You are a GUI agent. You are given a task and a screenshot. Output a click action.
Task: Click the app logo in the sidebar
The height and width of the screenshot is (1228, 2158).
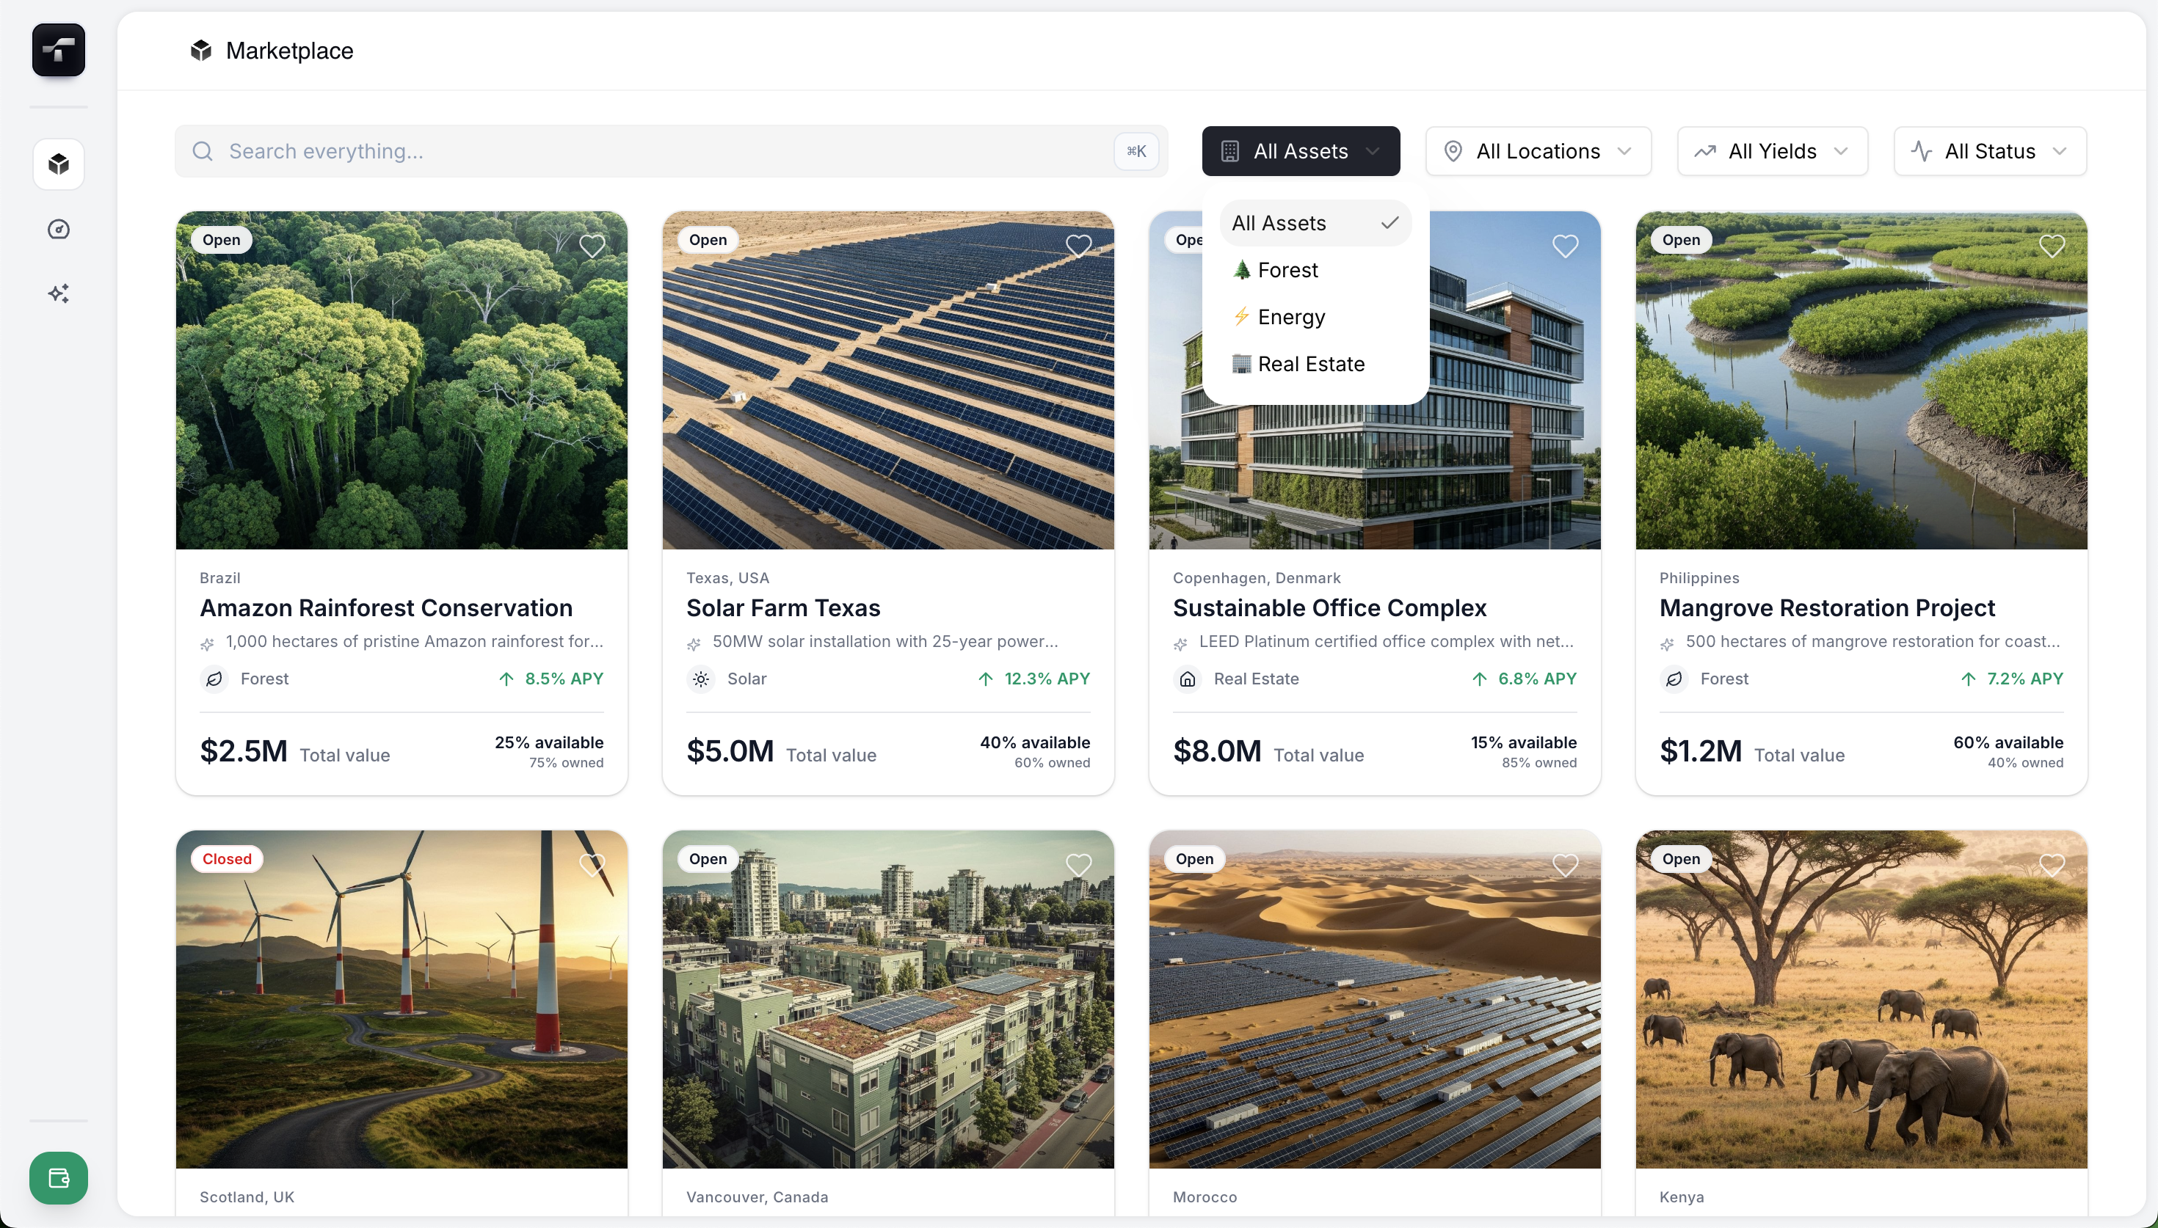(58, 50)
